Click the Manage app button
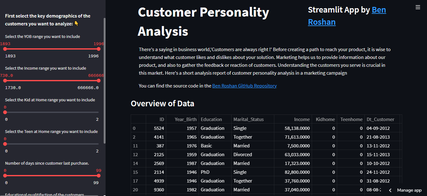 (x=409, y=190)
